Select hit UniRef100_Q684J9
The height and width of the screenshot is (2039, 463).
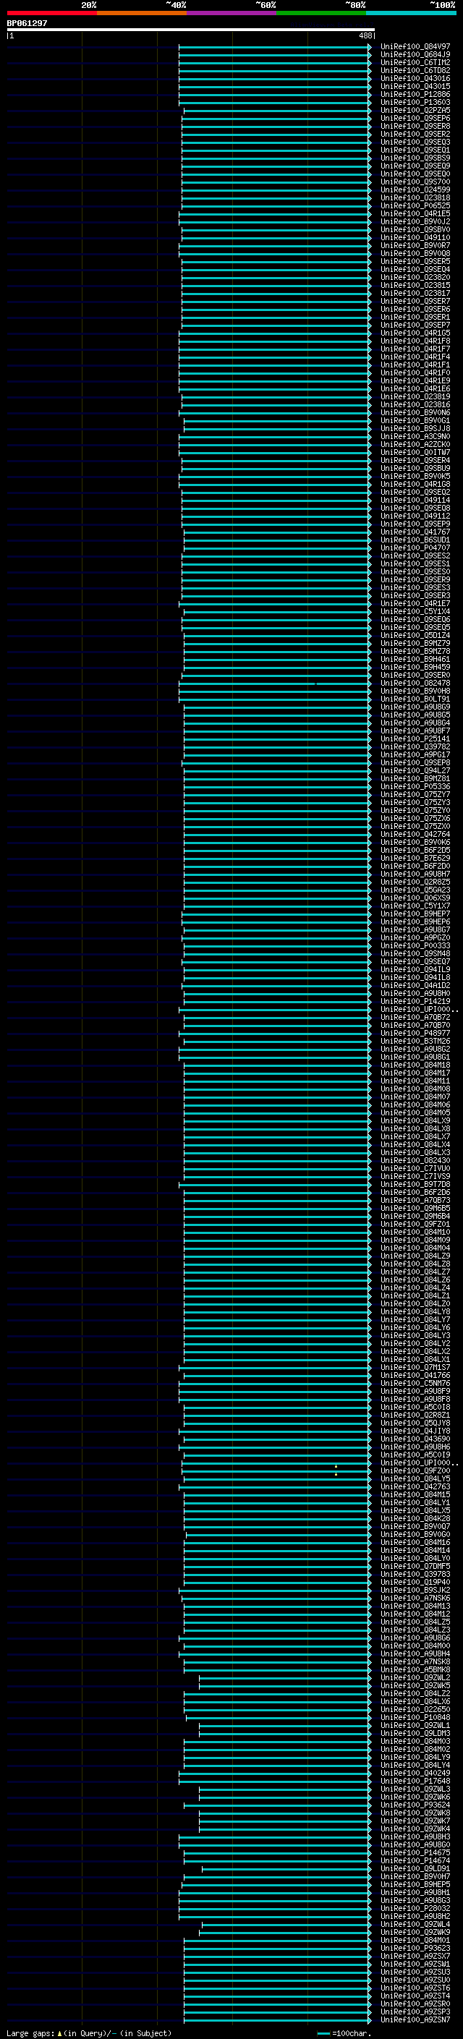(415, 55)
